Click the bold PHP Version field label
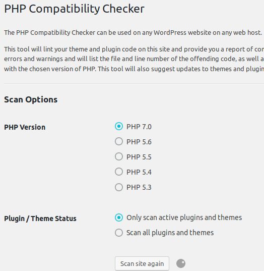This screenshot has height=271, width=264. [25, 127]
